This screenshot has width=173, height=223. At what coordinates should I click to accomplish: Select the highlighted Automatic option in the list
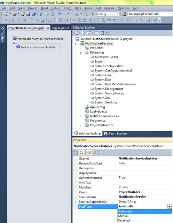(x=144, y=212)
